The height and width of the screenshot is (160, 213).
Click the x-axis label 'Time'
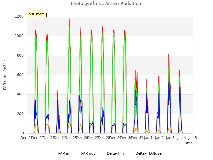[x=188, y=143]
